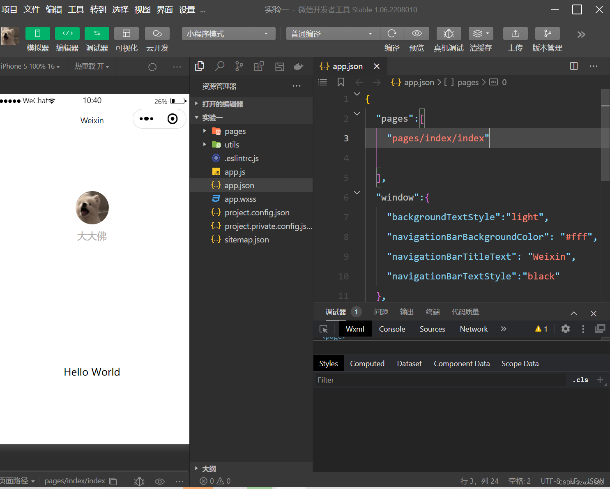Open the search panel icon

[220, 66]
